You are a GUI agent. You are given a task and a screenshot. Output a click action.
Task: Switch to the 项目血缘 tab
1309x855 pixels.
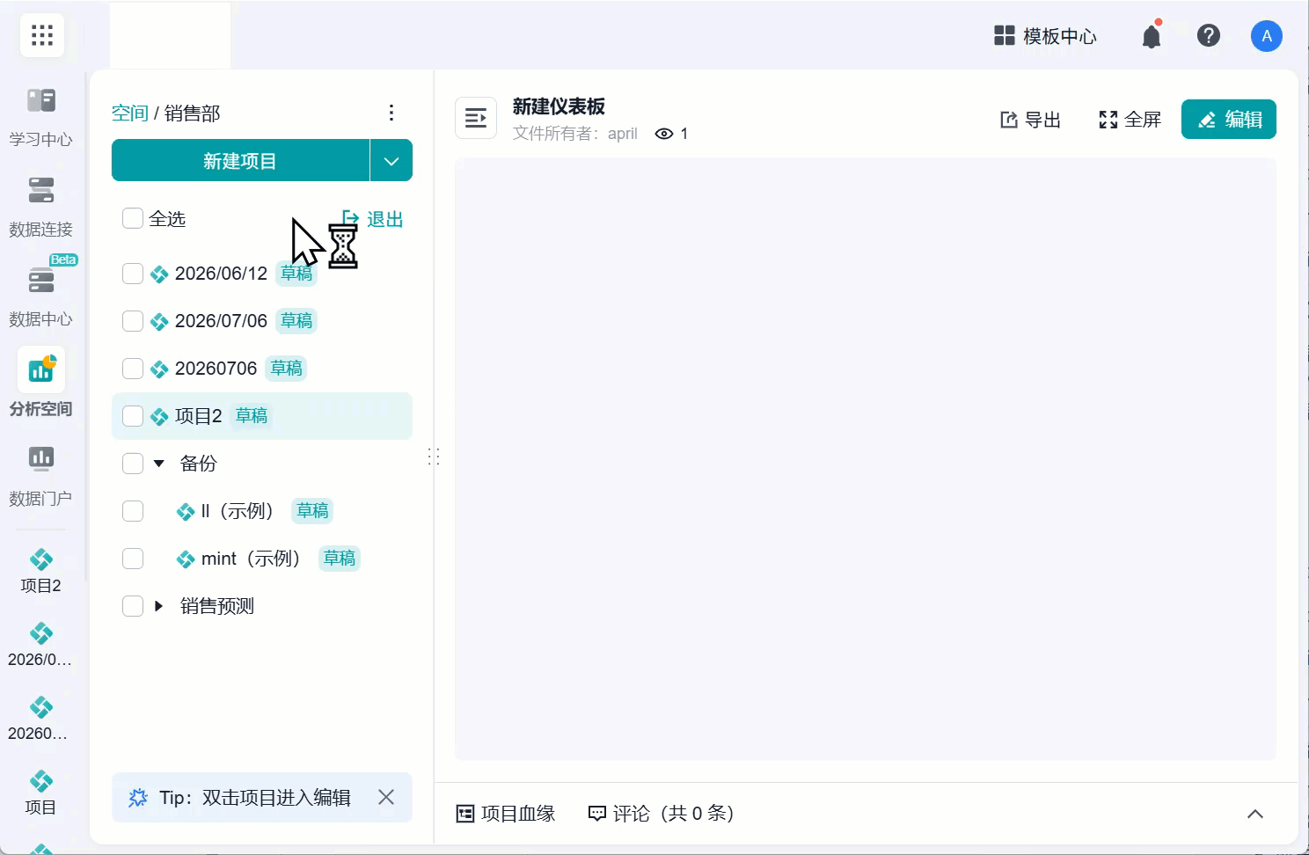pos(506,814)
